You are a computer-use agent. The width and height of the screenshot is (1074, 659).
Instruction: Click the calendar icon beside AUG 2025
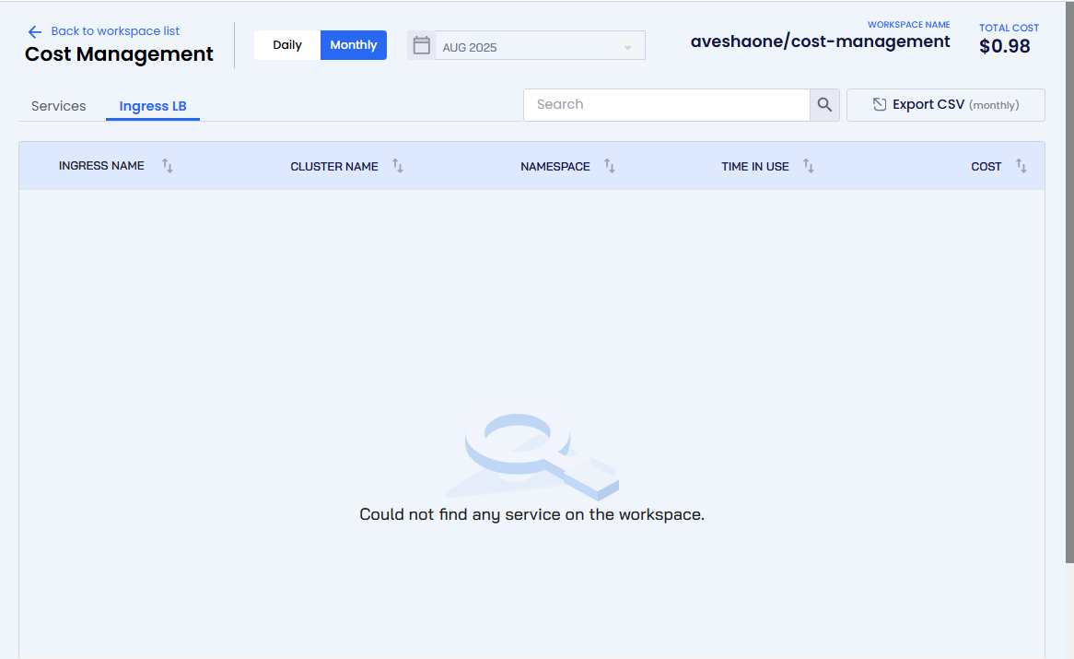pos(422,45)
